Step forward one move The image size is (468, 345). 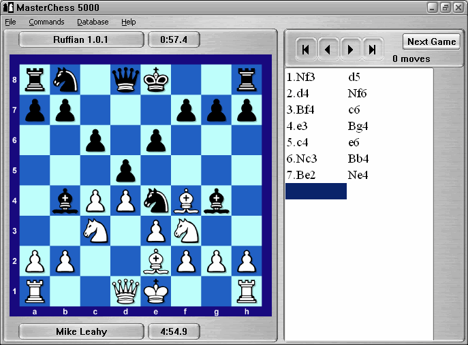(350, 50)
